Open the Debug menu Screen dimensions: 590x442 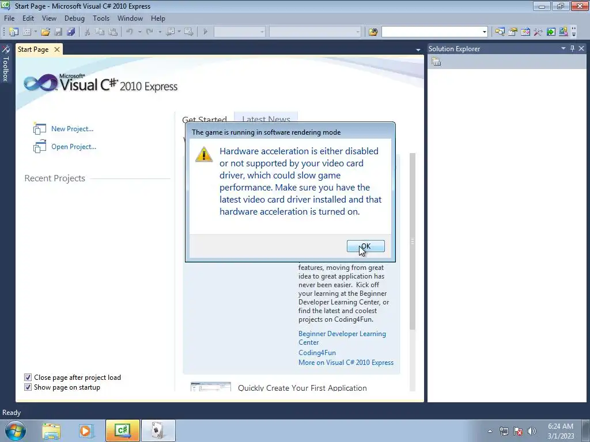point(74,18)
